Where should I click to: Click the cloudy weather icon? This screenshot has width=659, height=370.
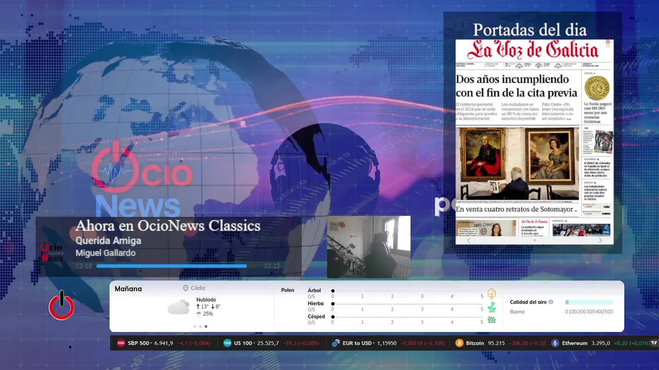click(179, 307)
